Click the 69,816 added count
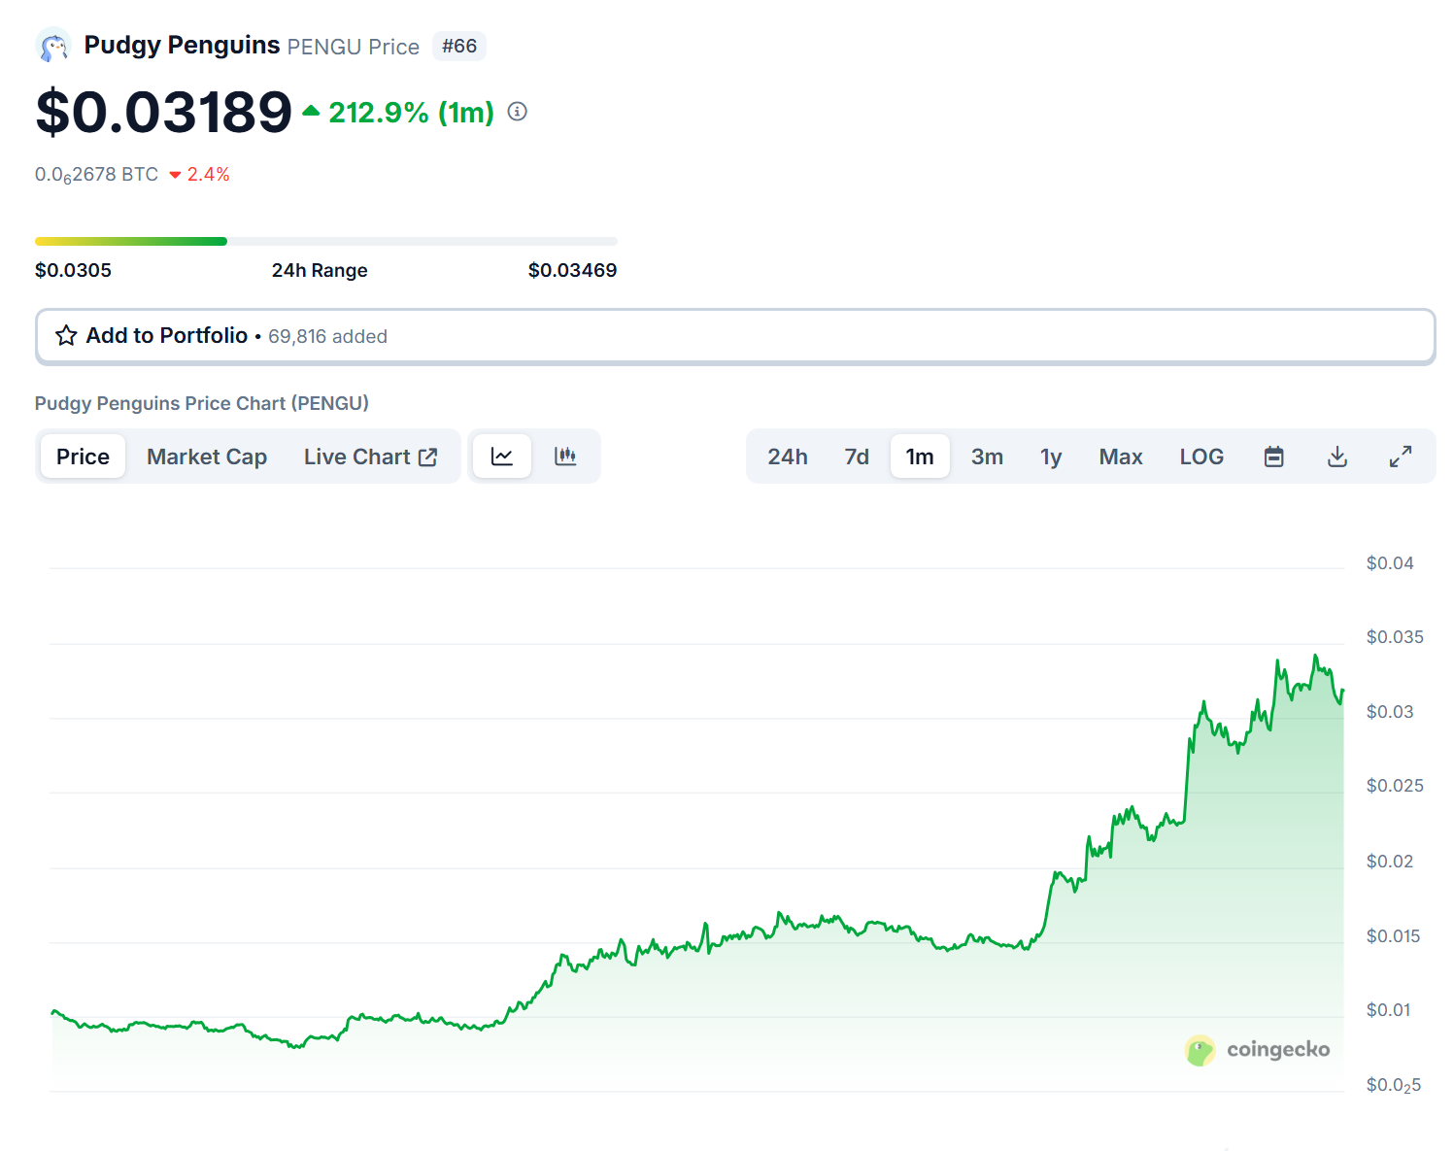 point(327,336)
